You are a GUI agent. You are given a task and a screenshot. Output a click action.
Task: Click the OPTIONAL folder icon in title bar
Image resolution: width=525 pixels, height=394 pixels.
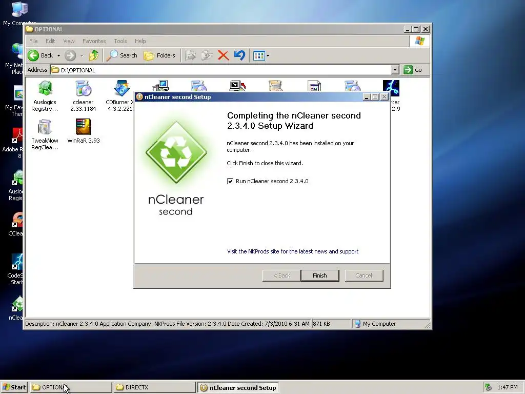click(x=29, y=29)
